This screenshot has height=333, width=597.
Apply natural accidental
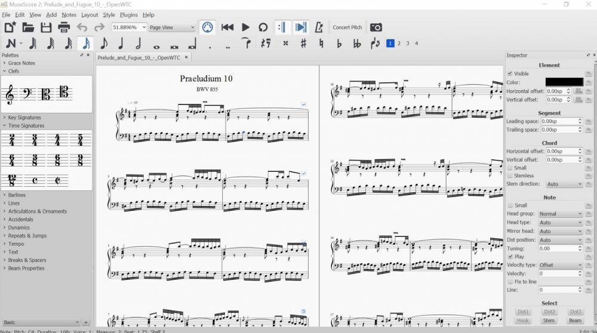pyautogui.click(x=321, y=44)
